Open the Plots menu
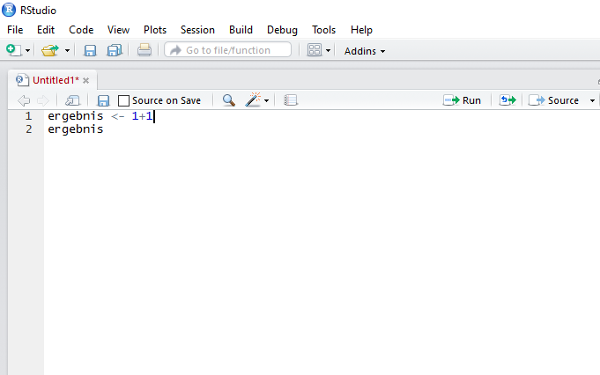 [x=155, y=30]
